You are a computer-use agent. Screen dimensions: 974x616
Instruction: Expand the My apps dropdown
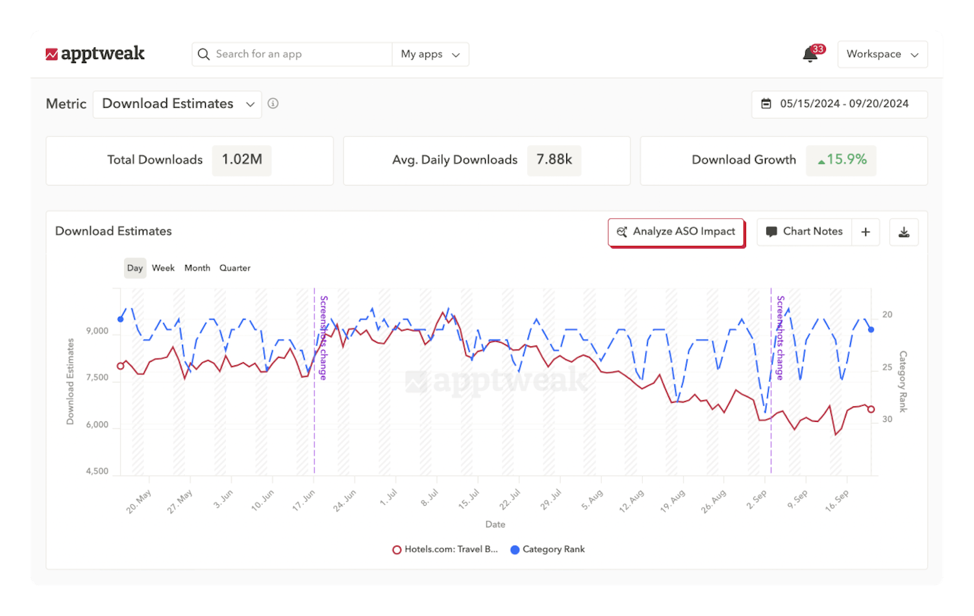[430, 54]
